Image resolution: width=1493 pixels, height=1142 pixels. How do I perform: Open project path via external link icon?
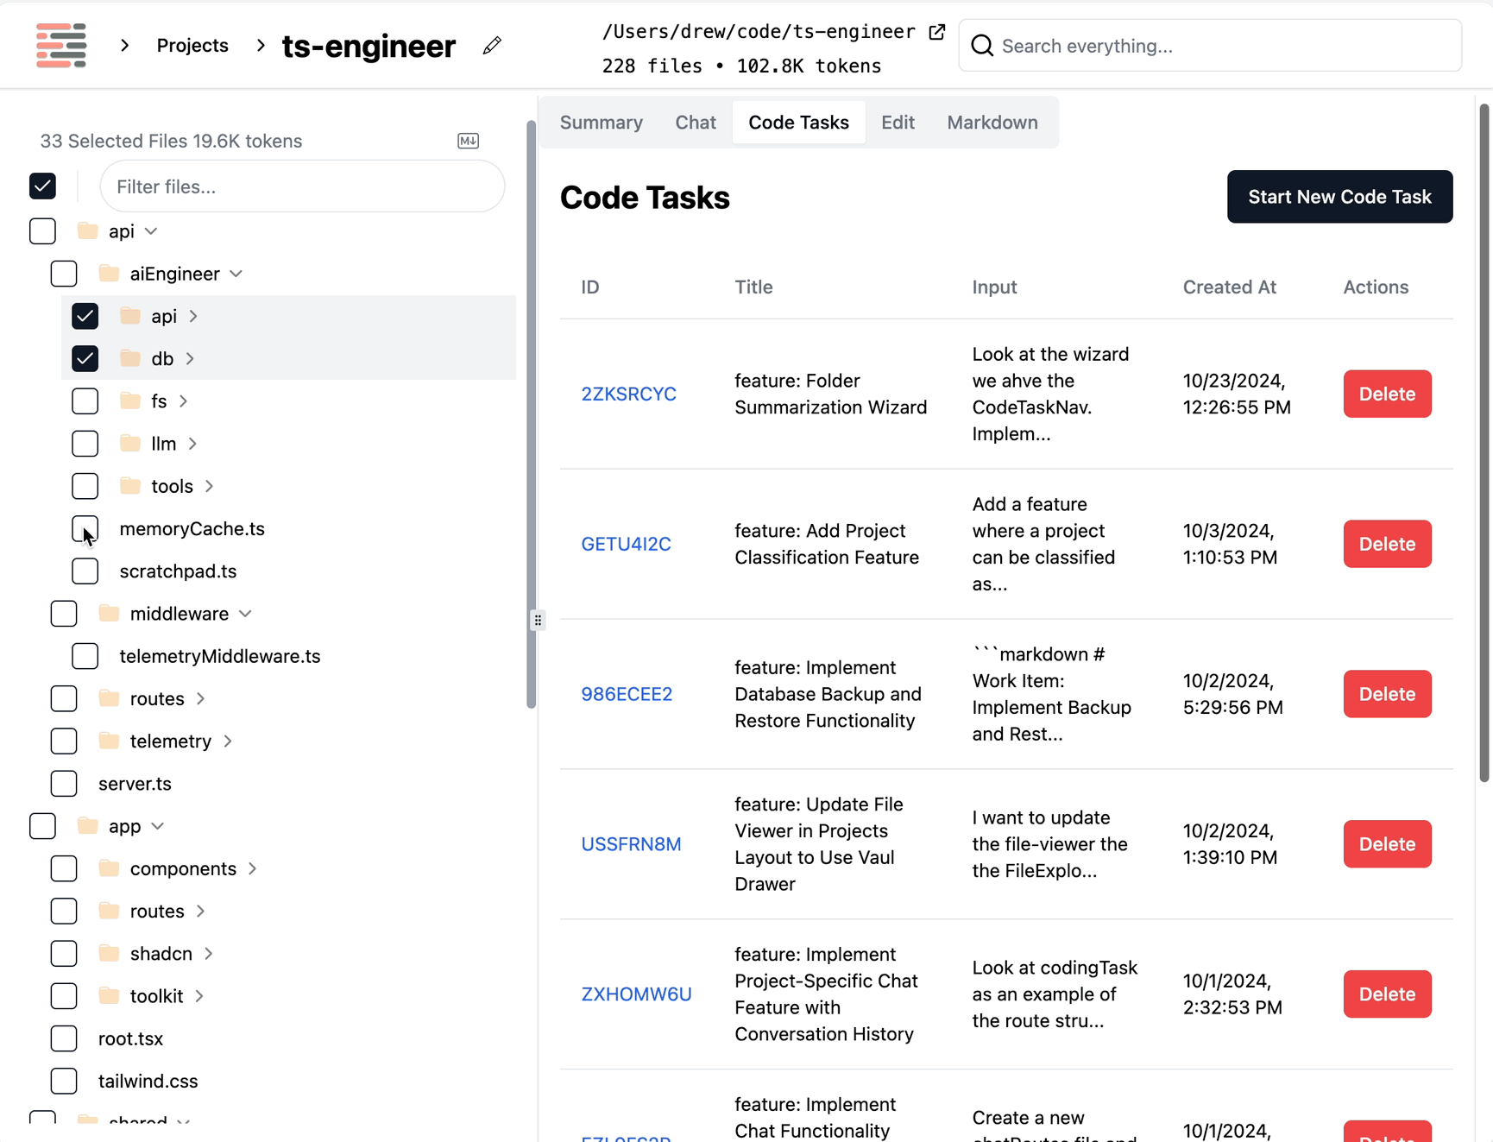936,32
